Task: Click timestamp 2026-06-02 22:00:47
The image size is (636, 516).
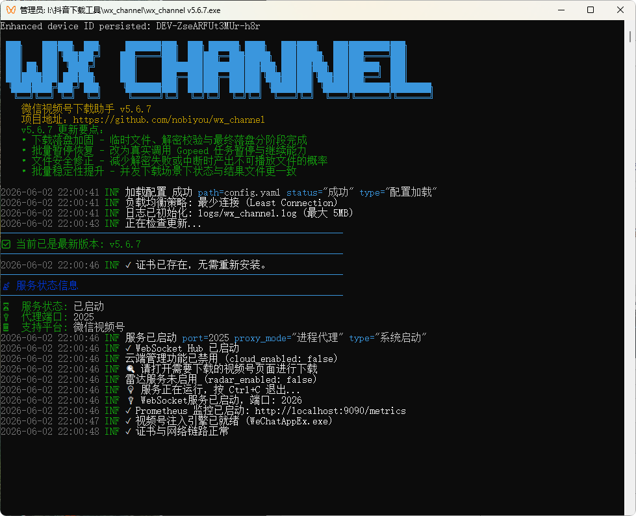Action: coord(50,421)
